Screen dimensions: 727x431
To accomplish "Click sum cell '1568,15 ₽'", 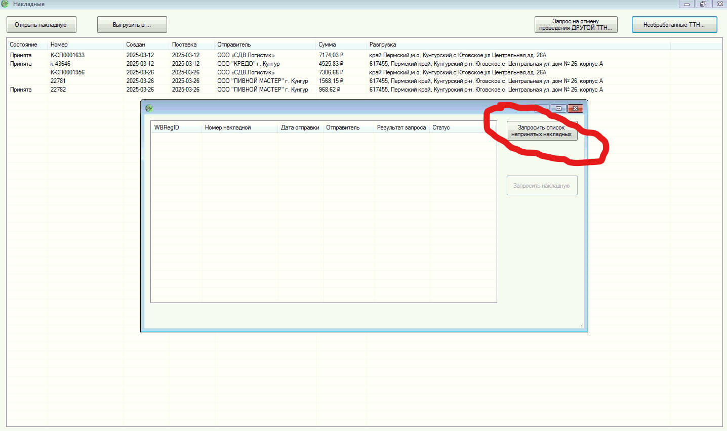I will 331,81.
